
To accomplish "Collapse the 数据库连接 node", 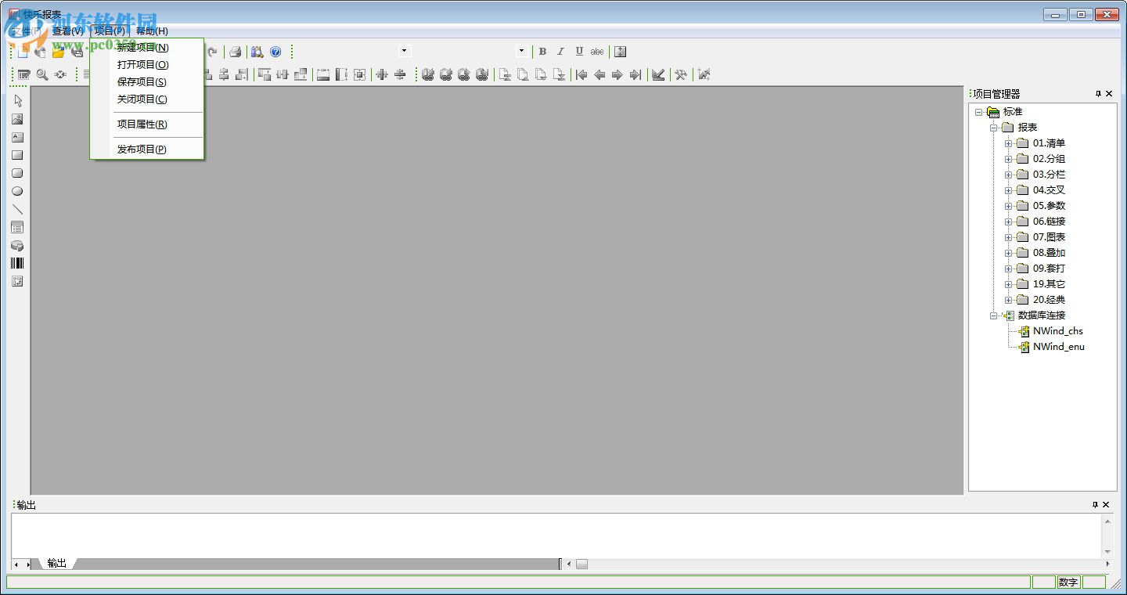I will click(x=994, y=316).
